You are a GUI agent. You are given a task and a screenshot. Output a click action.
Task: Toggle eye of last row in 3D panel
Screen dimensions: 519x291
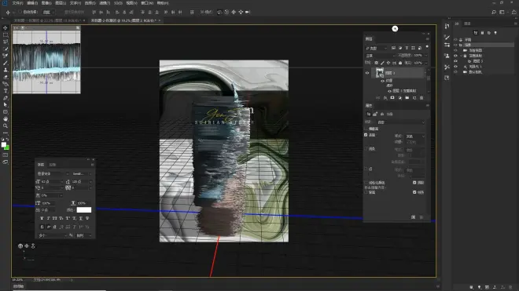[455, 72]
